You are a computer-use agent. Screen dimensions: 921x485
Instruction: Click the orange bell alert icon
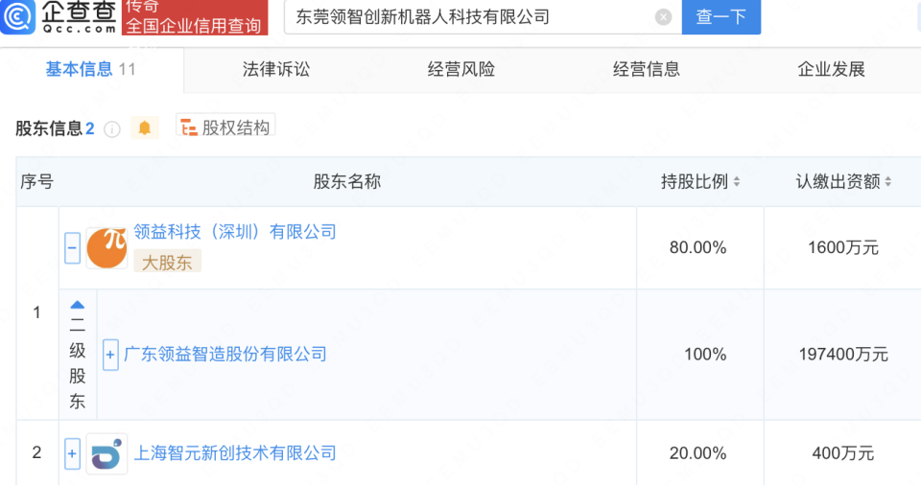point(145,127)
